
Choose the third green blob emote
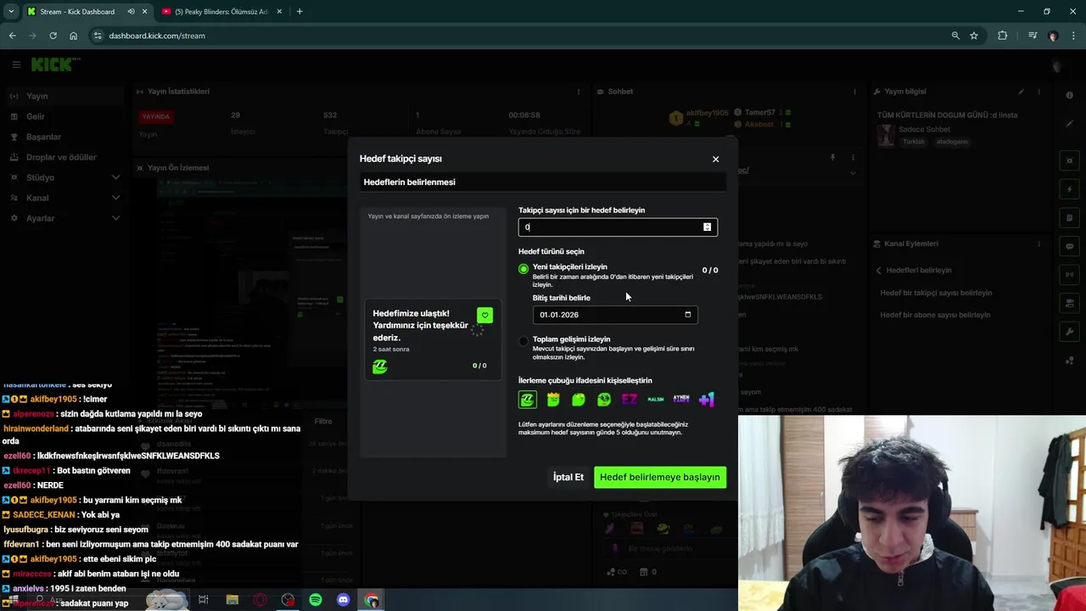579,399
